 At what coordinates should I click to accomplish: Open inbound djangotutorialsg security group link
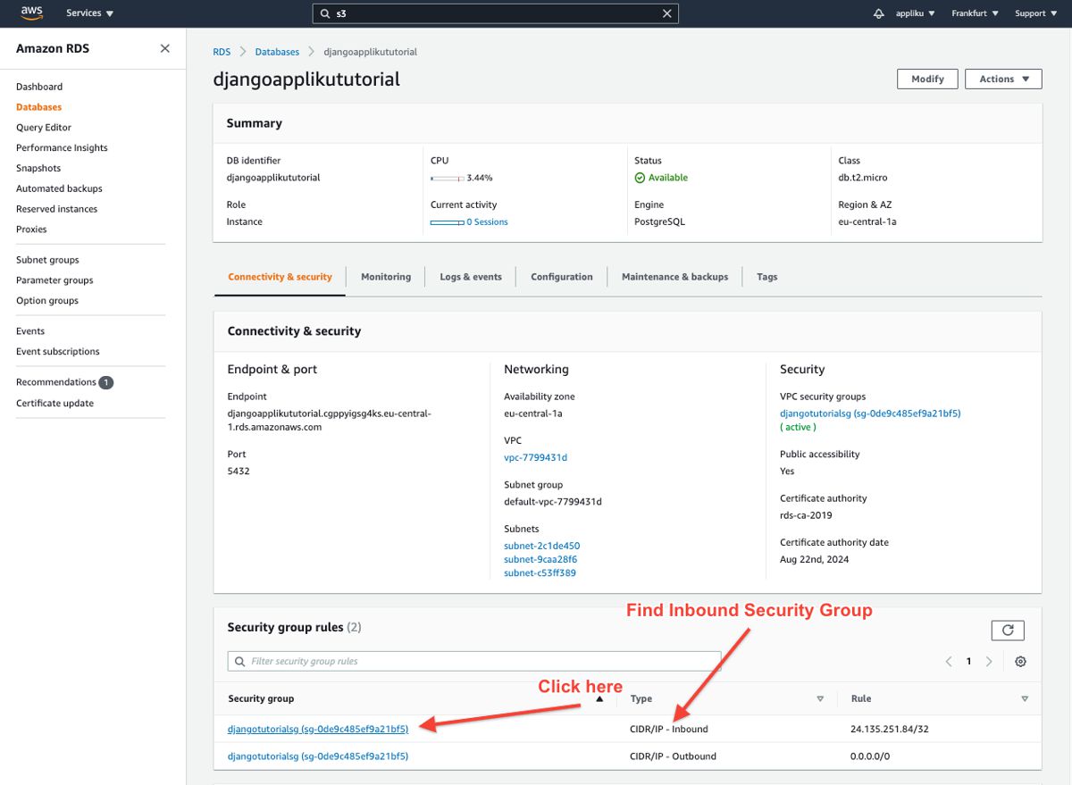[x=318, y=729]
